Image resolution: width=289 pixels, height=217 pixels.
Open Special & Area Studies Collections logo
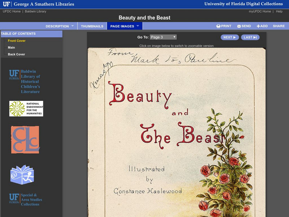[x=25, y=199]
